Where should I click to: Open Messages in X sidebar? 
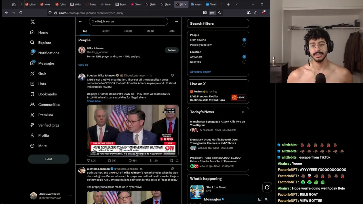[x=43, y=63]
